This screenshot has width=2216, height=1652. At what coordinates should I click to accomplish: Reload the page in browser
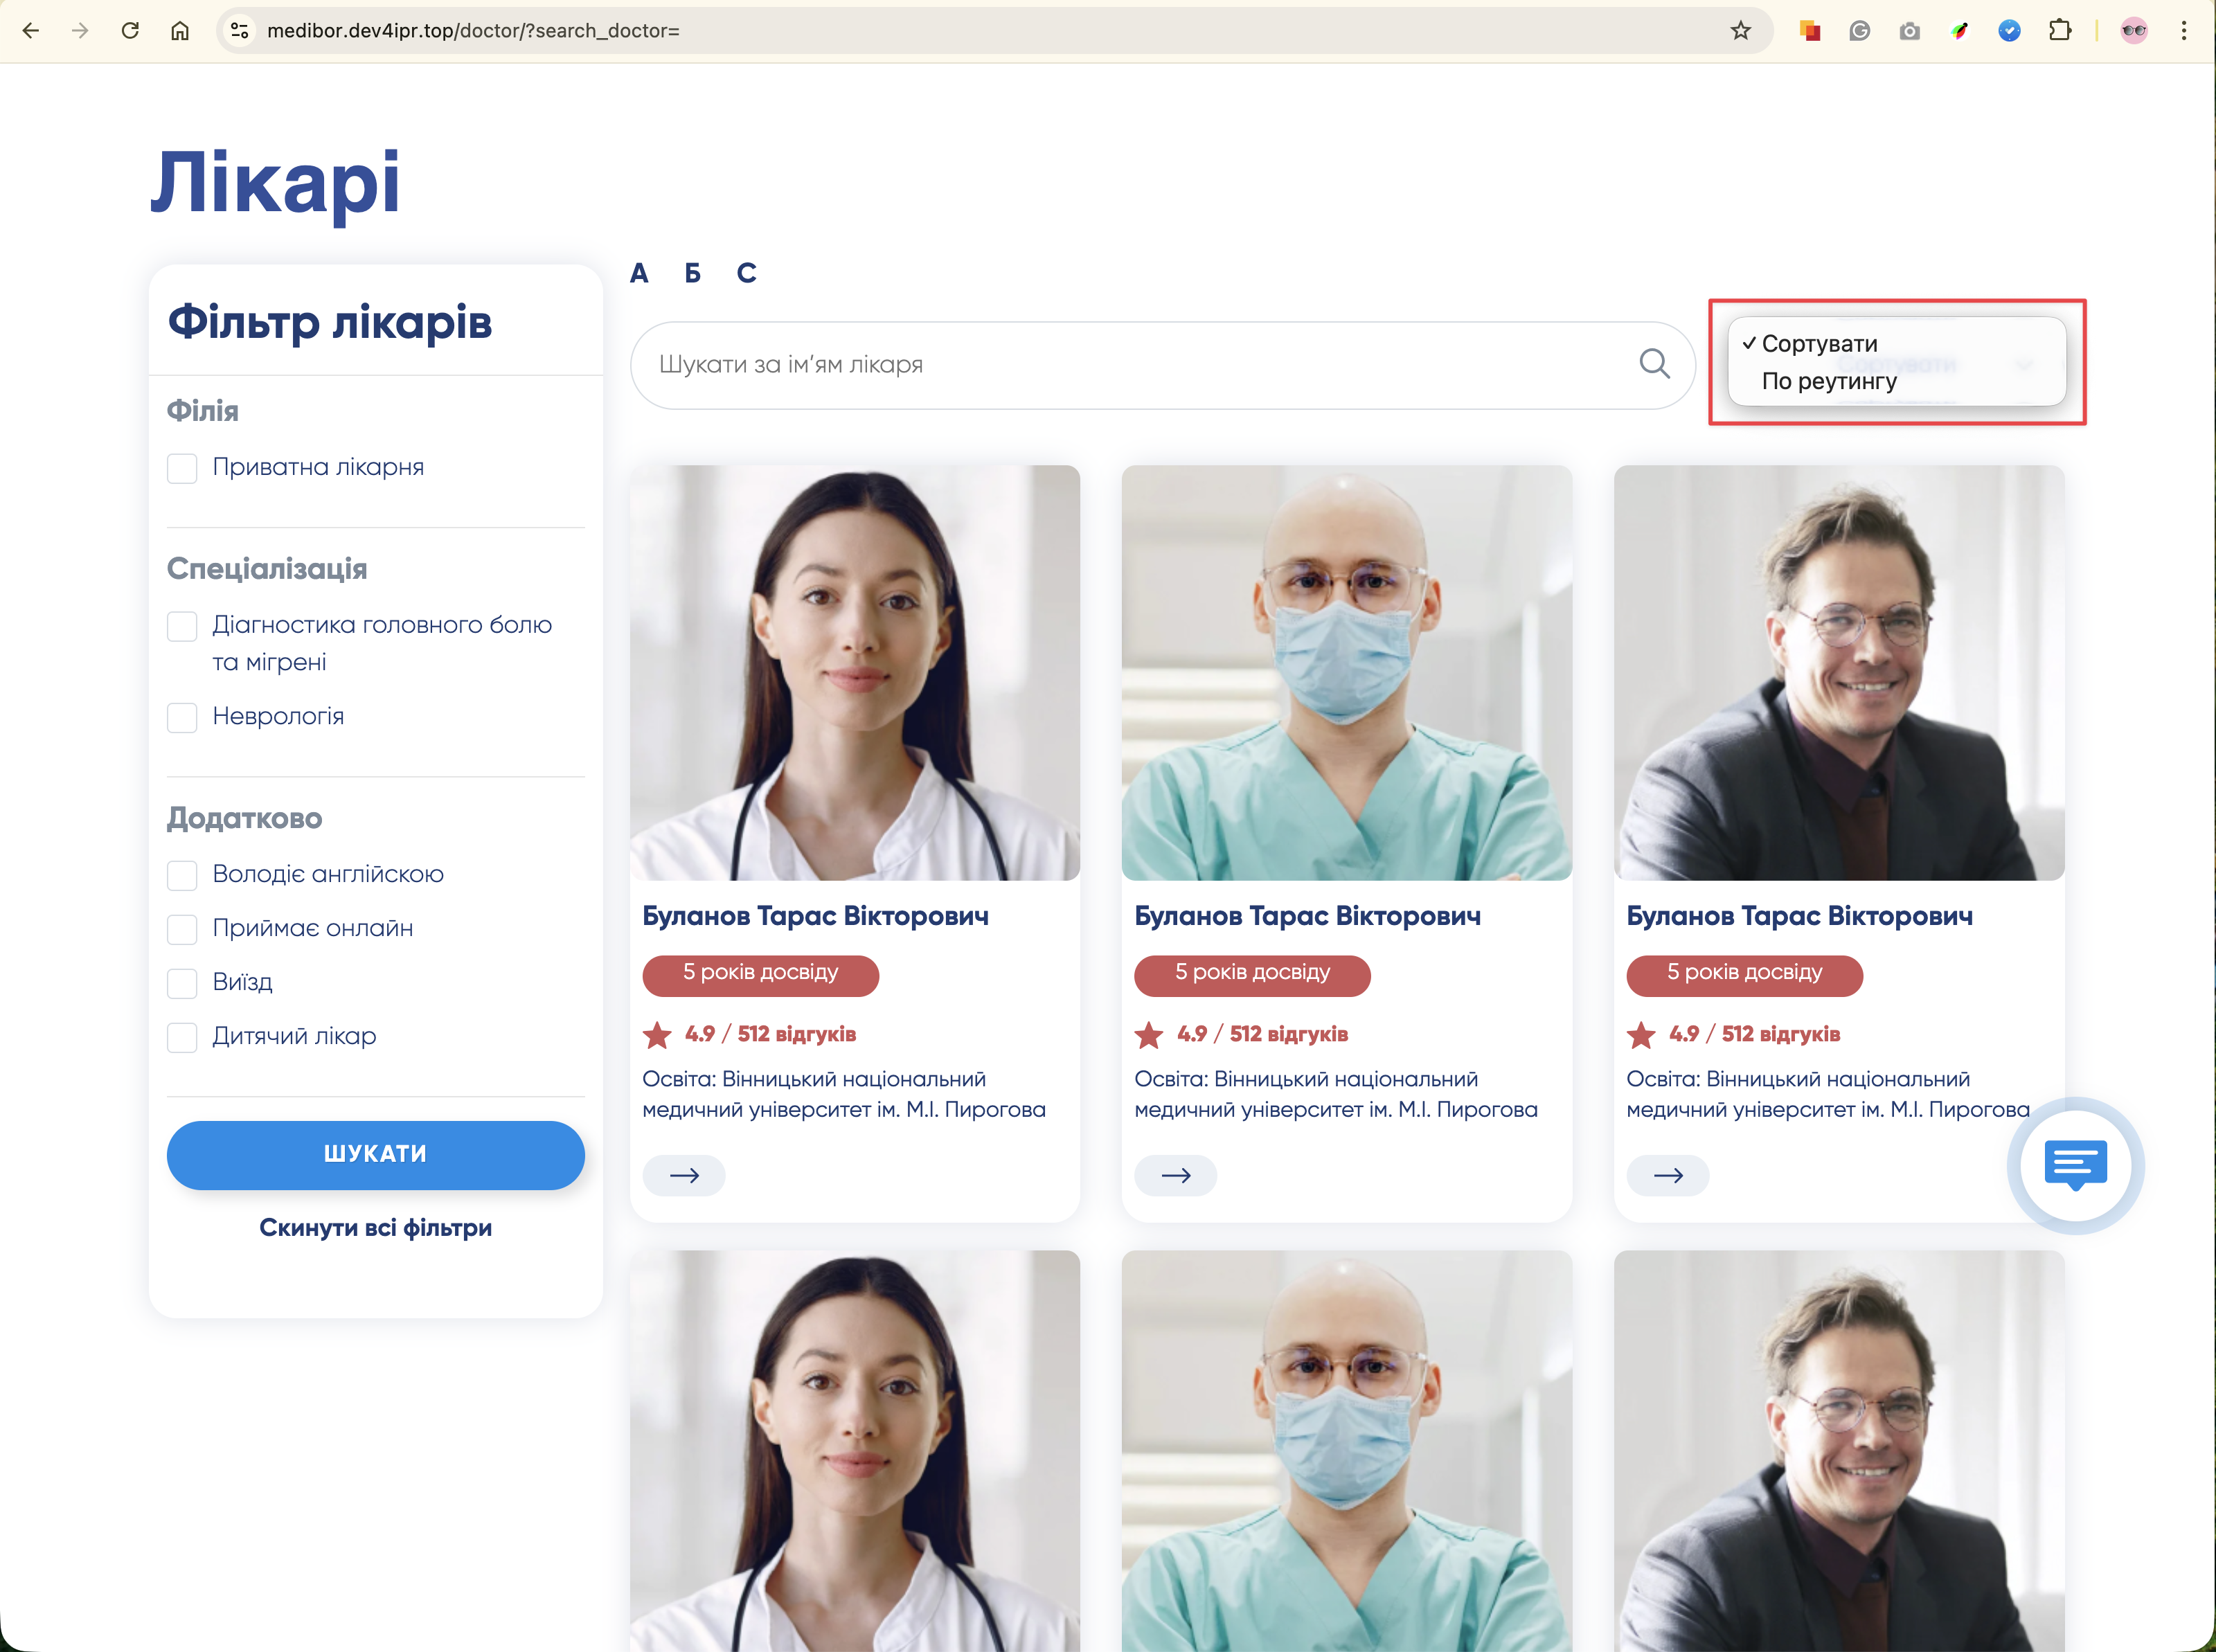point(130,31)
